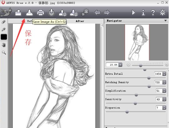This screenshot has width=169, height=128.
Task: Click the Redo right arrow icon
Action: (x=107, y=13)
